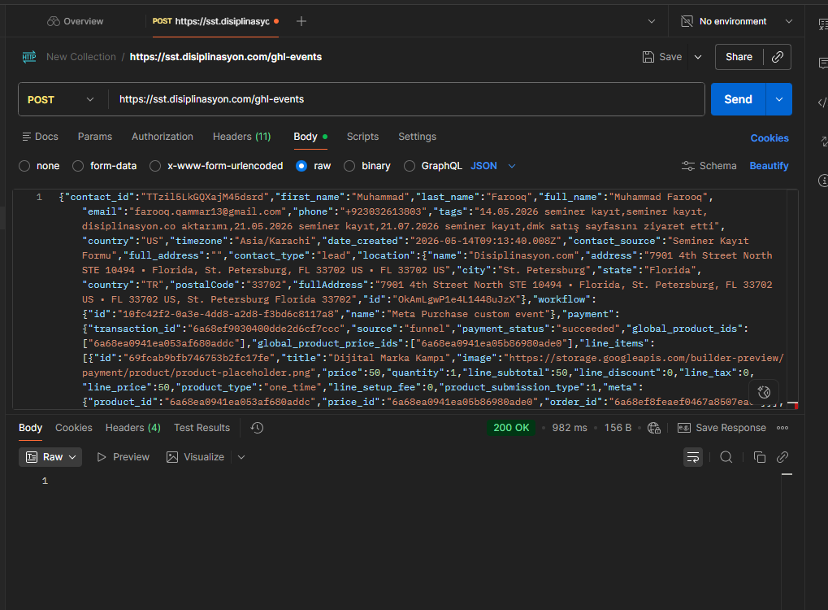Screen dimensions: 828x610
Task: Save the request
Action: coord(662,57)
